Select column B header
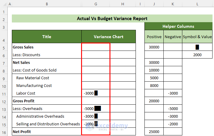This screenshot has height=136, width=214. point(47,4)
